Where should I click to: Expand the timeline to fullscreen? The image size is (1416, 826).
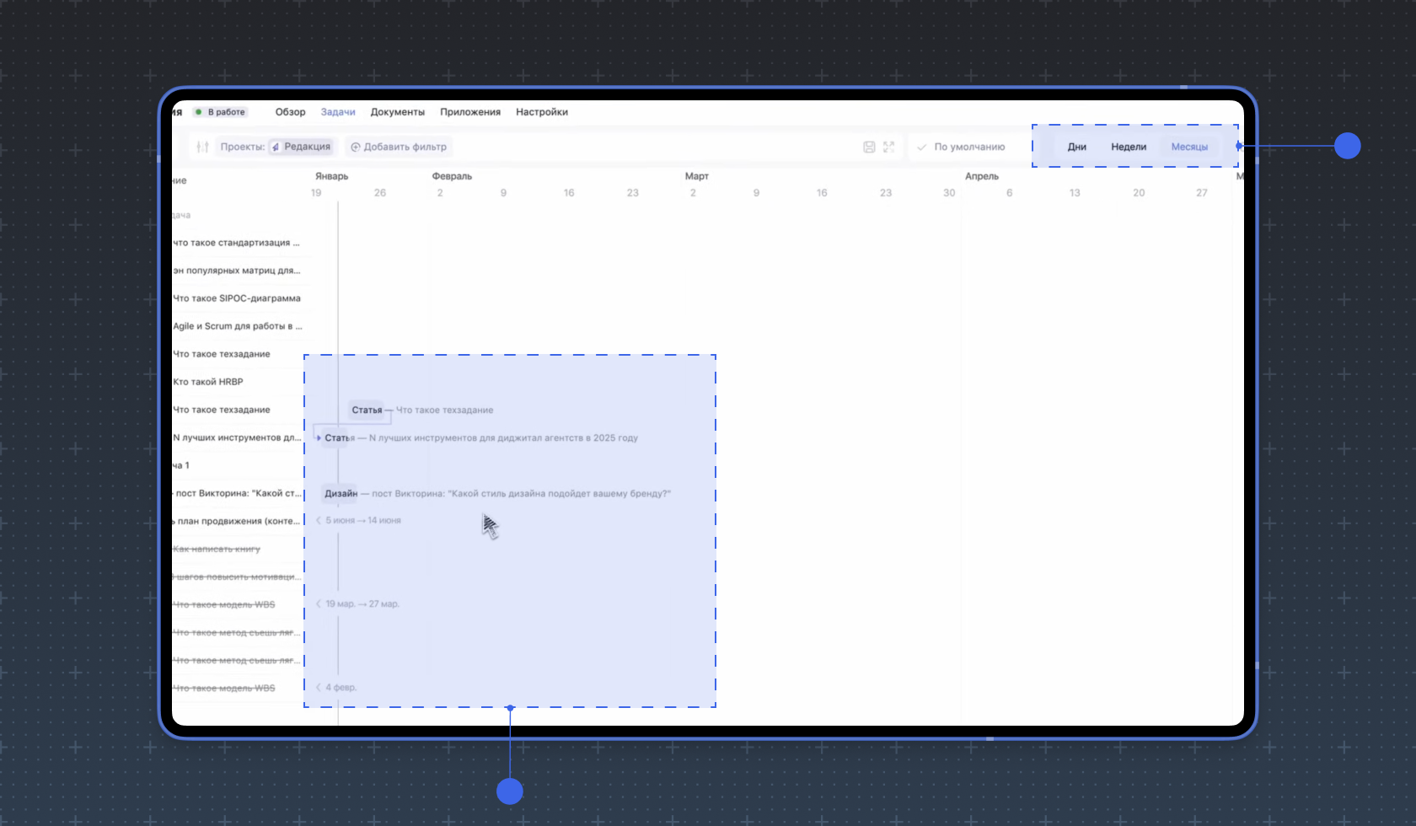tap(888, 147)
